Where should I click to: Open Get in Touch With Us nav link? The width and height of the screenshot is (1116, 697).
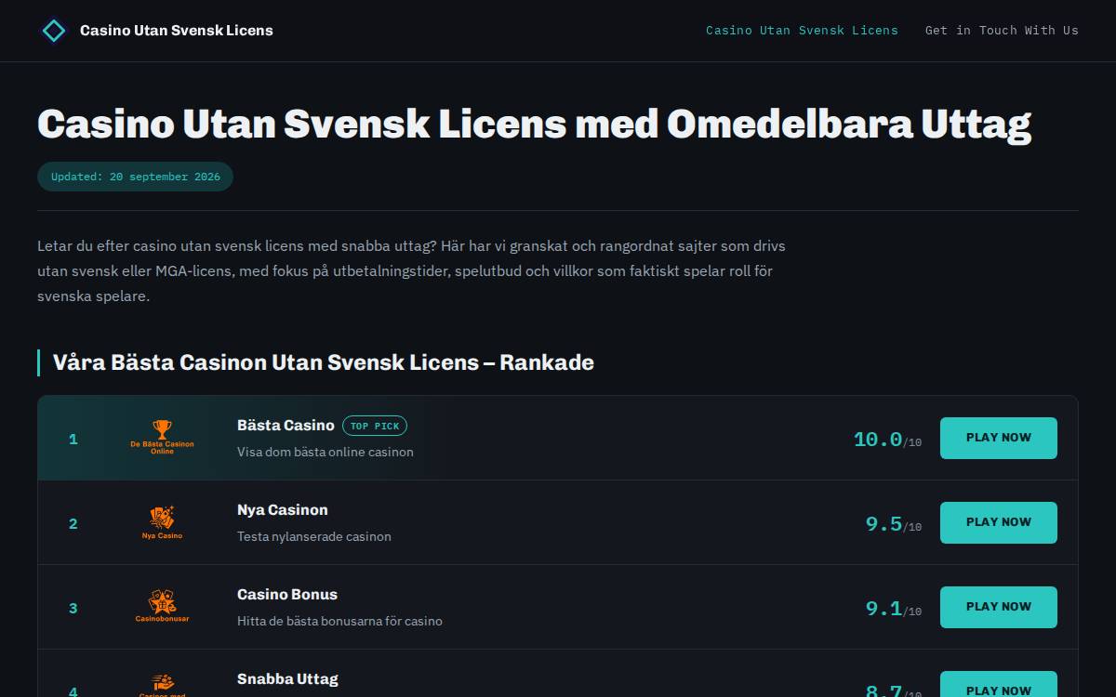pos(1002,31)
